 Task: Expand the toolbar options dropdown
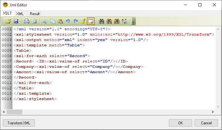133,21
